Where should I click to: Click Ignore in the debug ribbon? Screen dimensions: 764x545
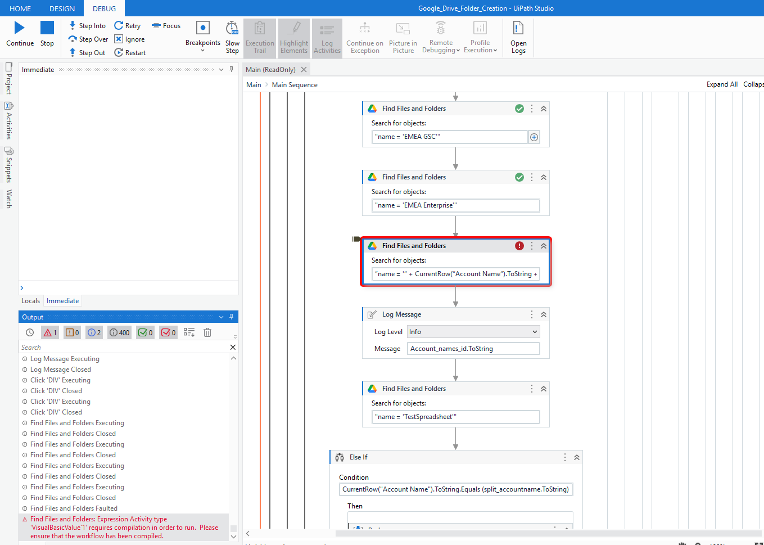pyautogui.click(x=130, y=39)
